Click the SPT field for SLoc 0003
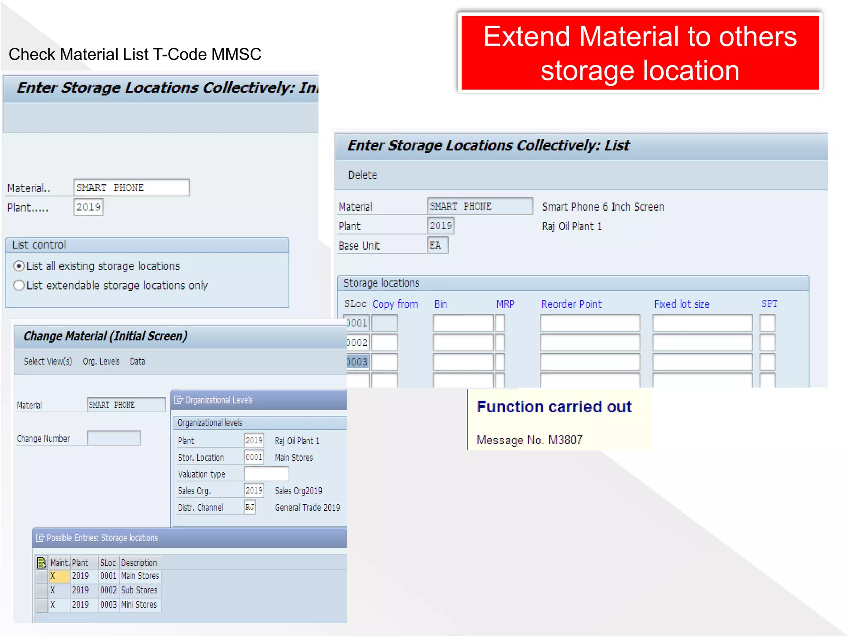Viewport: 849px width, 637px height. point(767,362)
